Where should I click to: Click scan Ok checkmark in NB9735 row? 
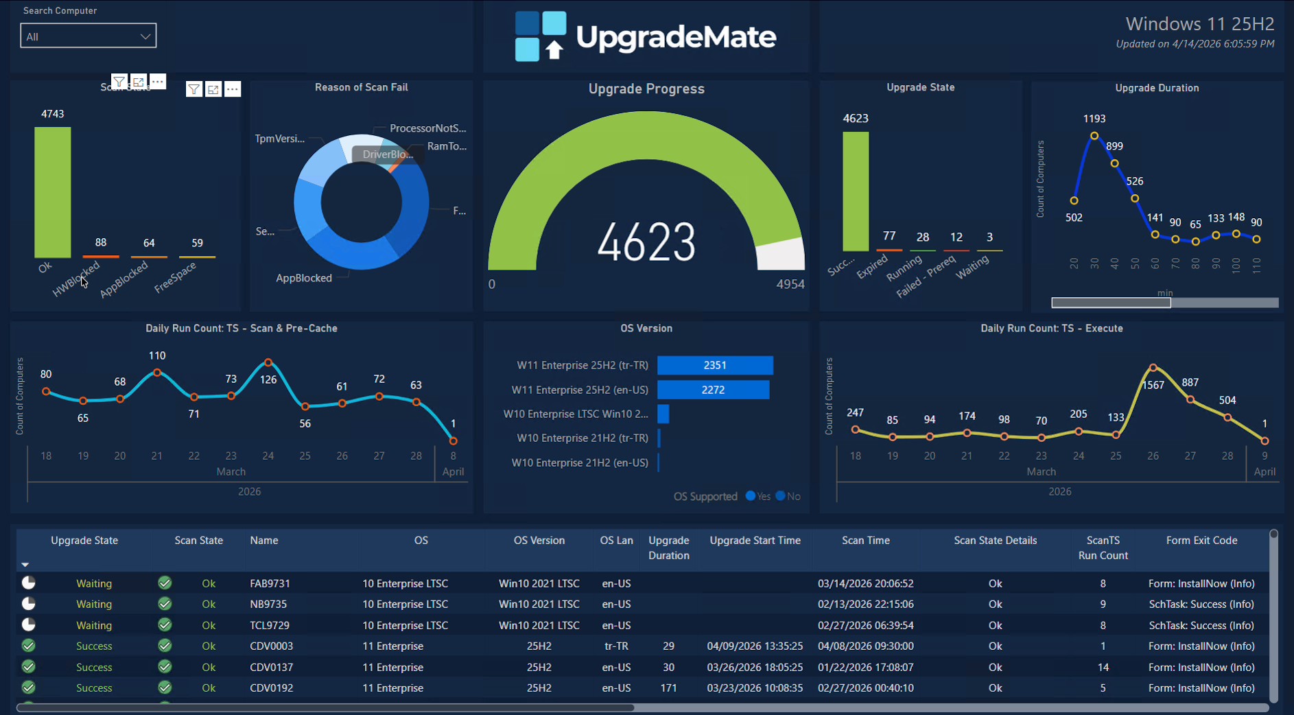point(165,604)
